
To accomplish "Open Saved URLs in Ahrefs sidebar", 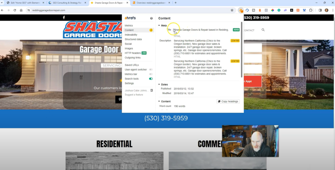I will point(132,65).
